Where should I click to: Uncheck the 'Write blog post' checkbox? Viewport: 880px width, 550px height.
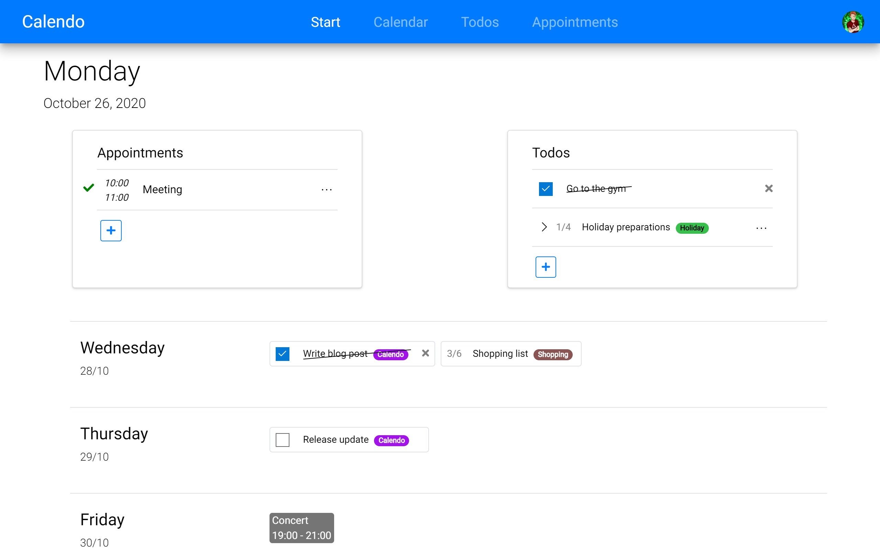coord(283,354)
